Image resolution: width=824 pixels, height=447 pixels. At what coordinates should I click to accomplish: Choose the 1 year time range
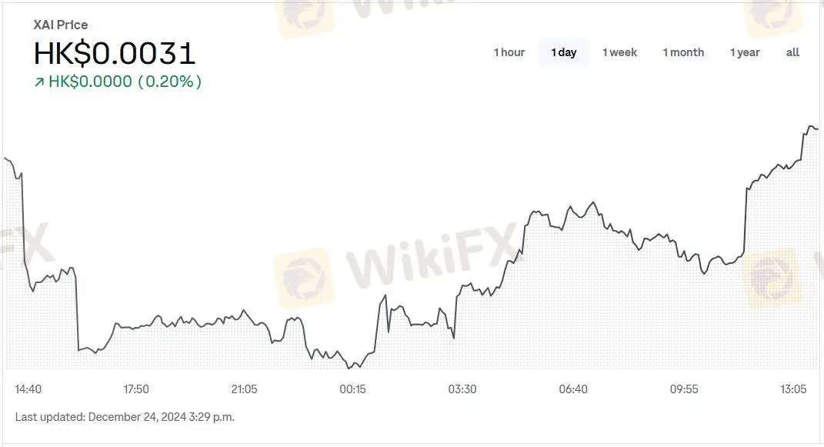pyautogui.click(x=745, y=52)
